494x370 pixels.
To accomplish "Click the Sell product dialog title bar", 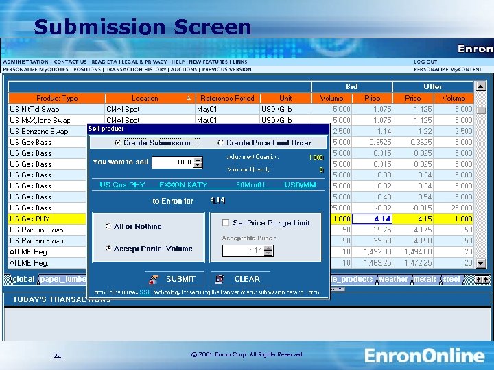I will (x=208, y=129).
